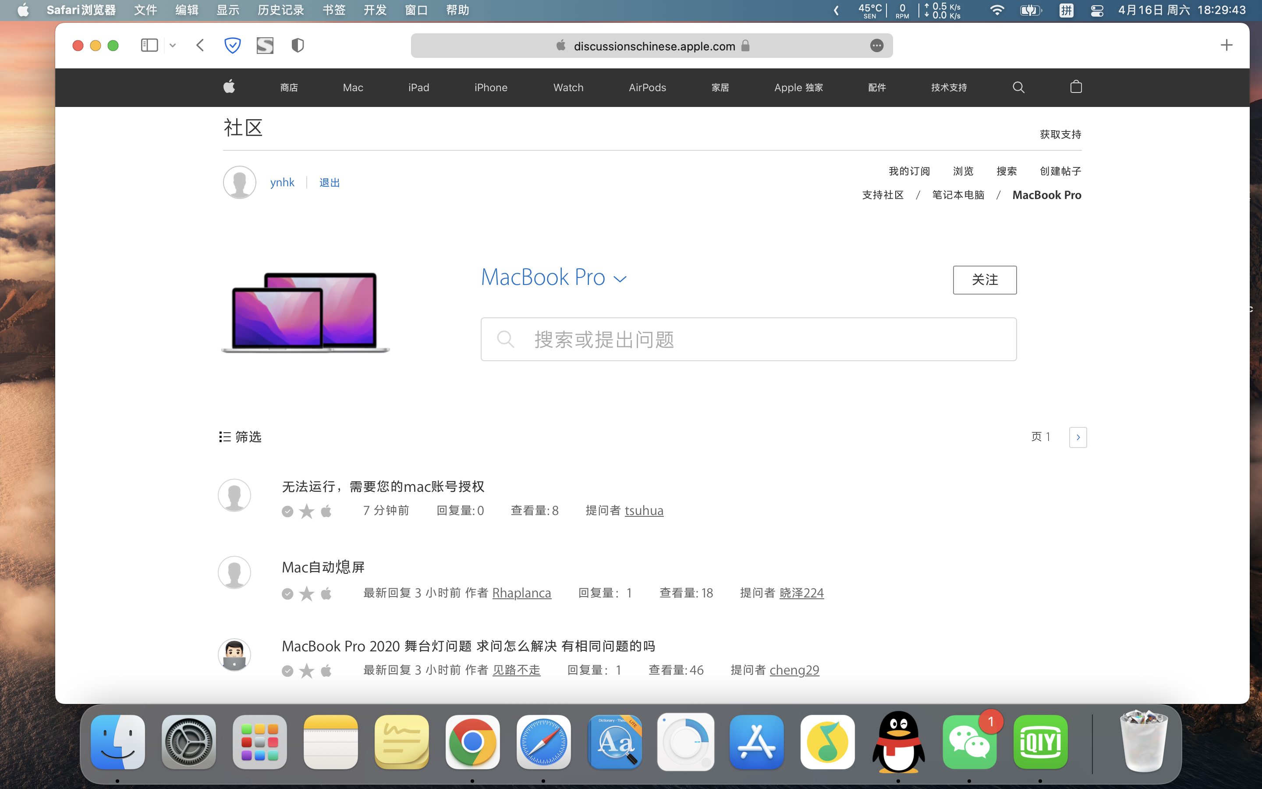The height and width of the screenshot is (789, 1262).
Task: Click the Apple logo in site navigation
Action: 229,87
